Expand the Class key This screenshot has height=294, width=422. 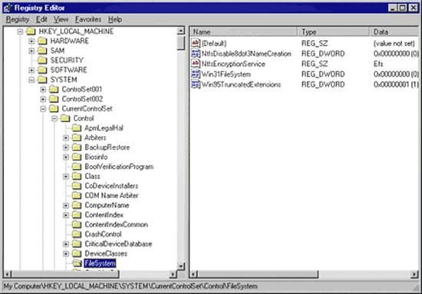[x=66, y=177]
